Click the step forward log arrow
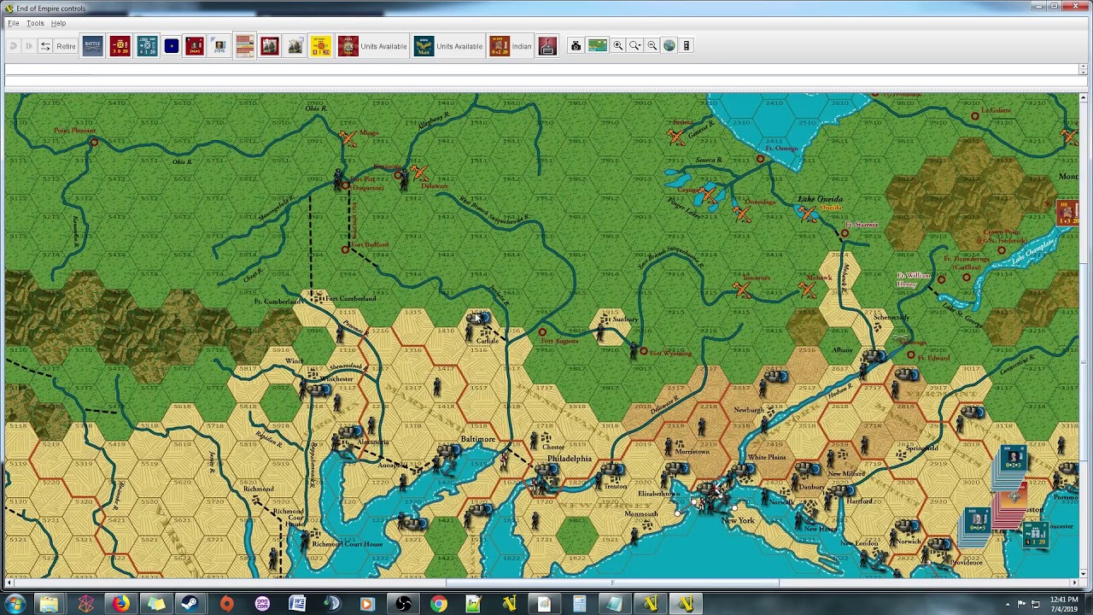Image resolution: width=1093 pixels, height=615 pixels. [x=28, y=46]
